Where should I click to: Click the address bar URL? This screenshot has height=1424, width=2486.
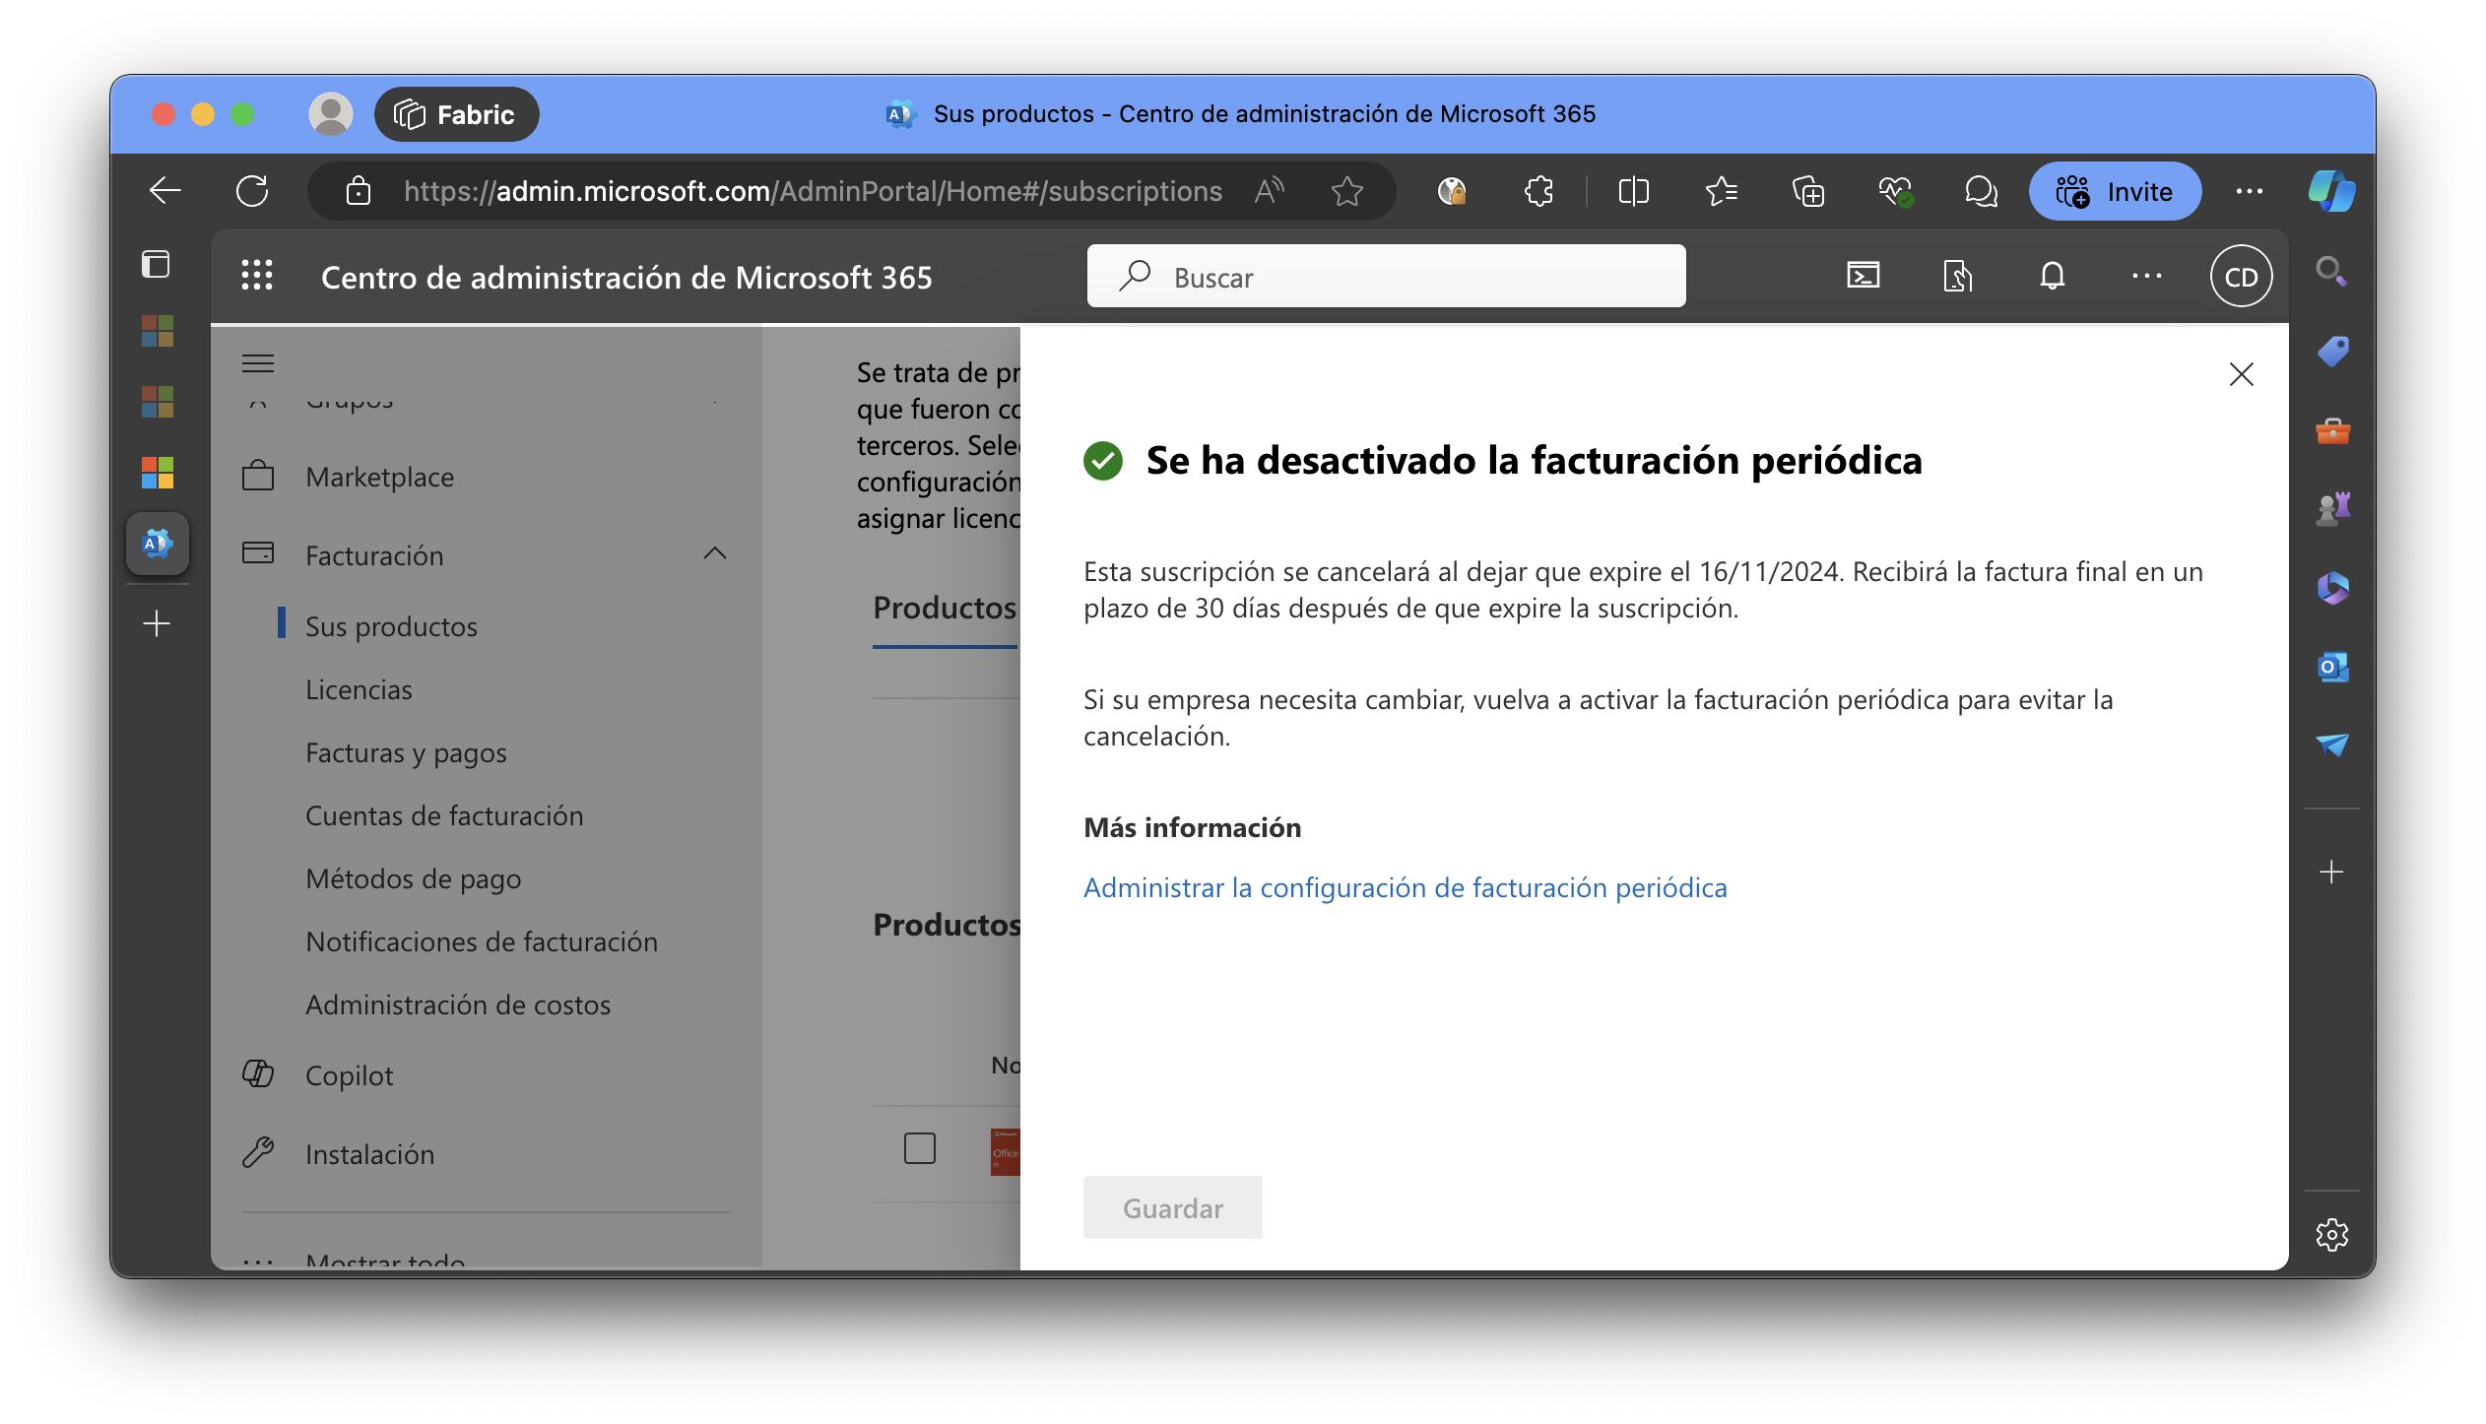(x=813, y=191)
